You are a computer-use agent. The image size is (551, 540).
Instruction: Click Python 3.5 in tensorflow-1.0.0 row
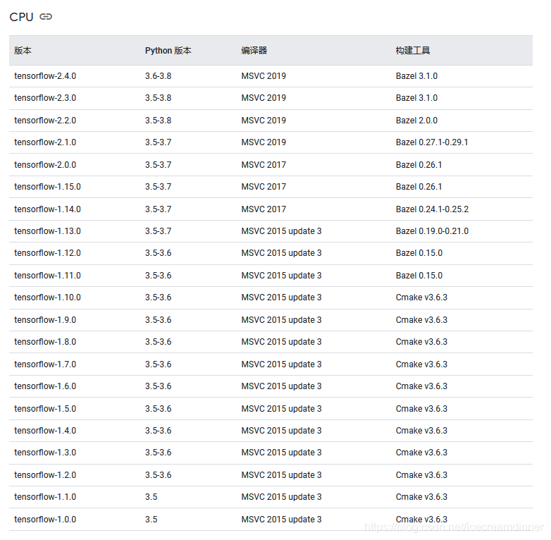(151, 519)
